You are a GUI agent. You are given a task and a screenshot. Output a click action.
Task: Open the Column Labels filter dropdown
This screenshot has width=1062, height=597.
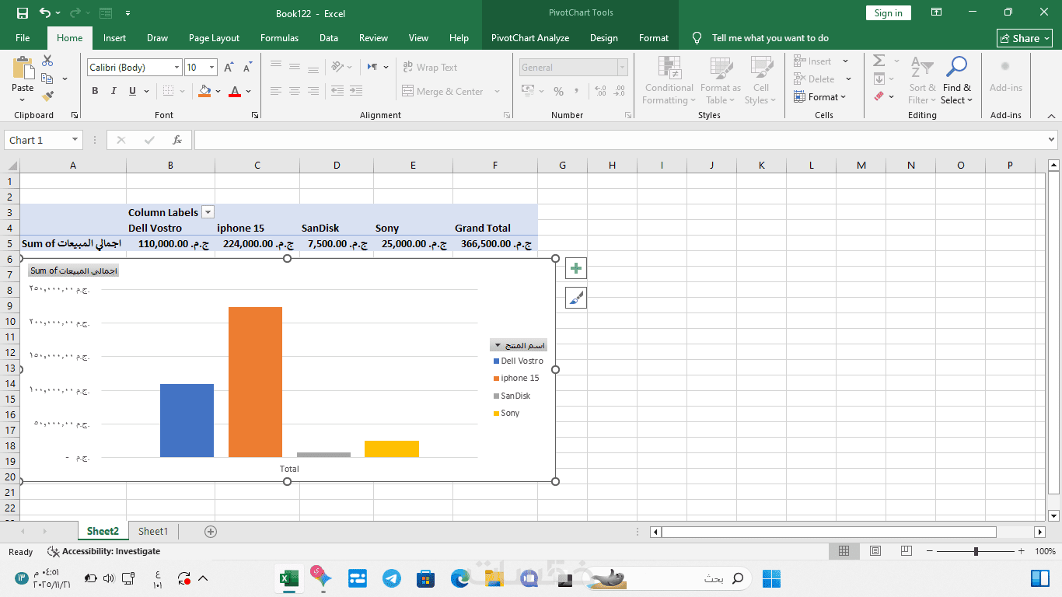(208, 212)
